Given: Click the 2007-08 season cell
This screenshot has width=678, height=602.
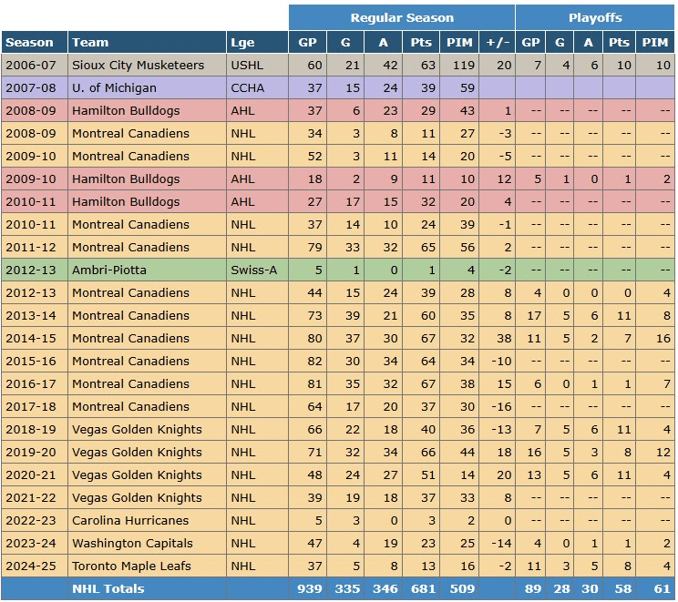Looking at the screenshot, I should coord(34,88).
